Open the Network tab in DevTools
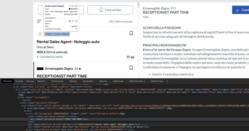 click(41, 81)
